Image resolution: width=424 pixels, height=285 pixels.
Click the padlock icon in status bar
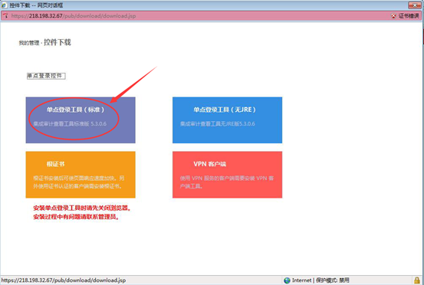417,280
